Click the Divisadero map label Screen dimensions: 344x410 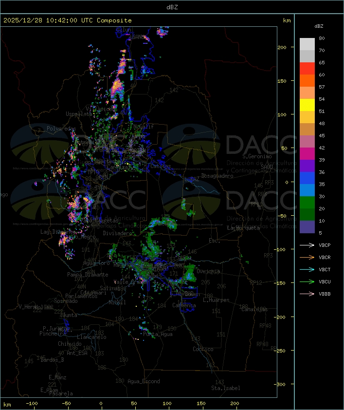117,233
